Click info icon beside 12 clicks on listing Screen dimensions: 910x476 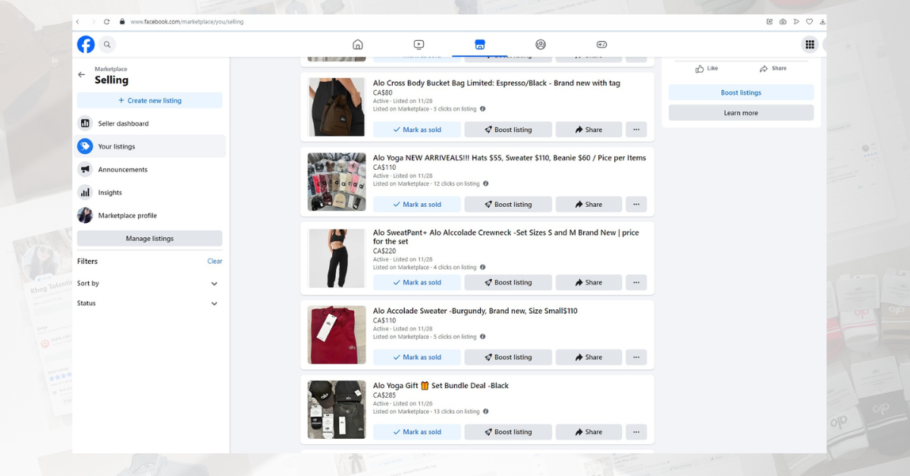pos(486,183)
